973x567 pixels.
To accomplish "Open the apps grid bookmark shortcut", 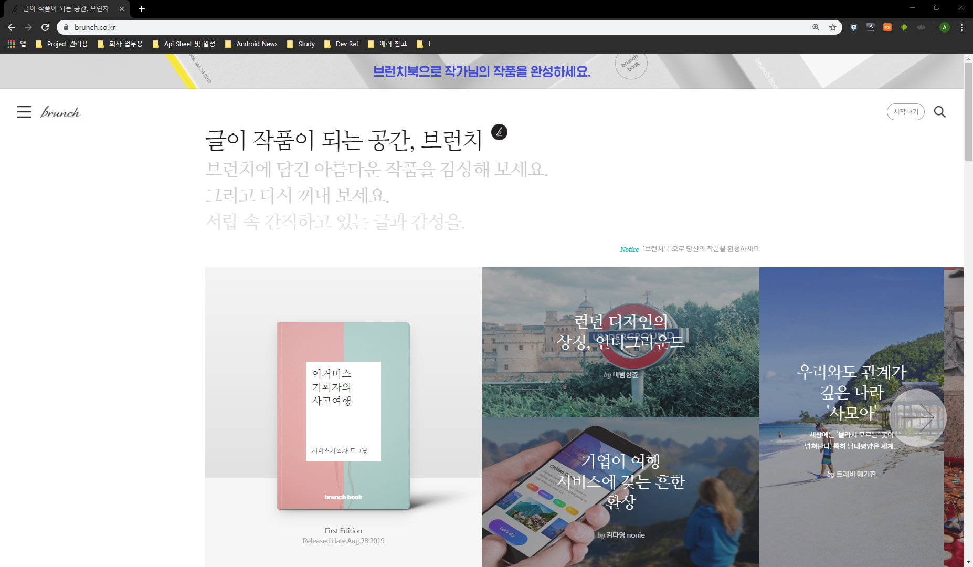I will click(x=17, y=44).
